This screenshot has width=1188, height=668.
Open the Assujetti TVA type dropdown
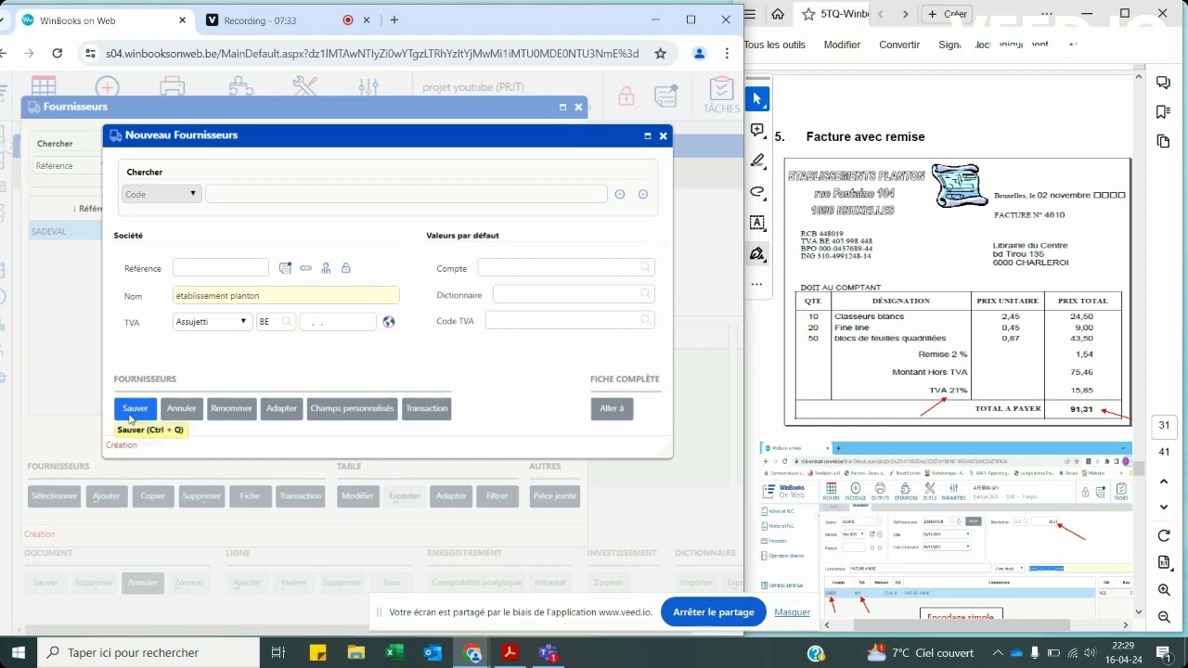213,322
